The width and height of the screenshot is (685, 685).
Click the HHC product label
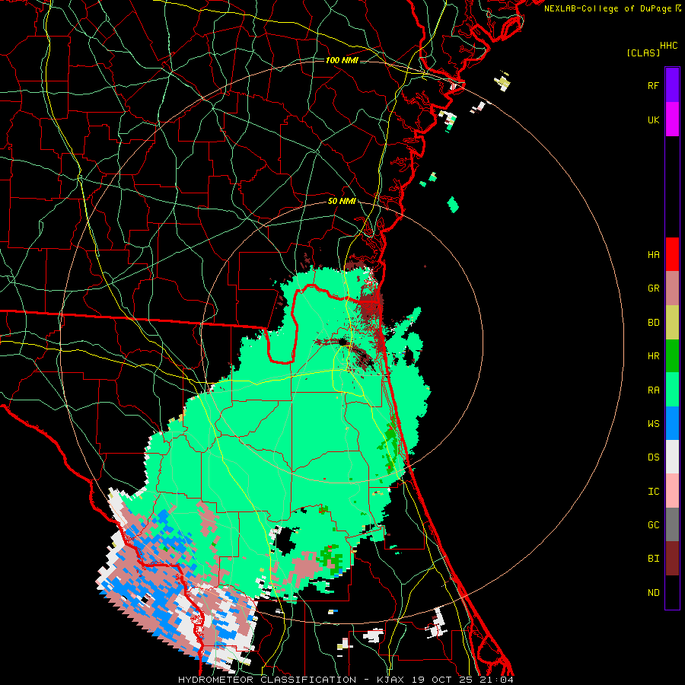[x=669, y=46]
